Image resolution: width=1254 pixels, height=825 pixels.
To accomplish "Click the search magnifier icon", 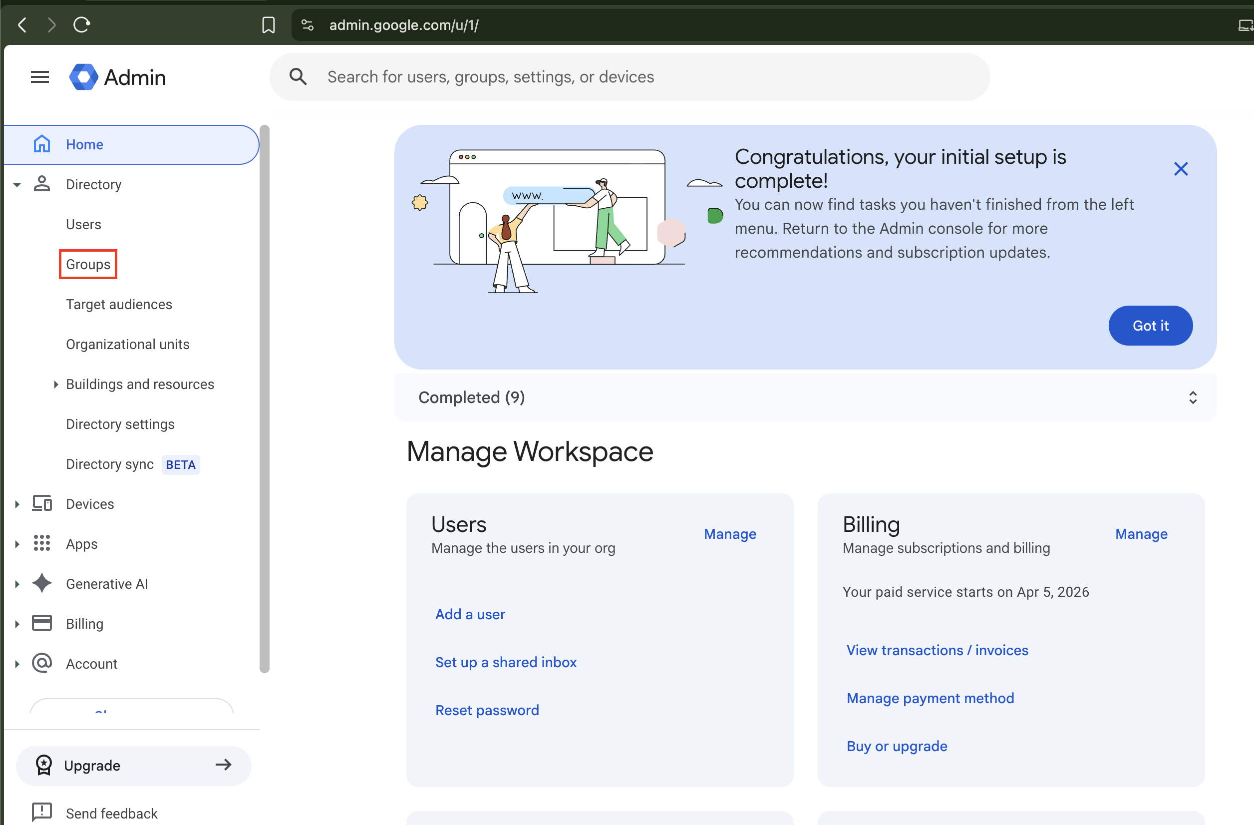I will coord(298,76).
